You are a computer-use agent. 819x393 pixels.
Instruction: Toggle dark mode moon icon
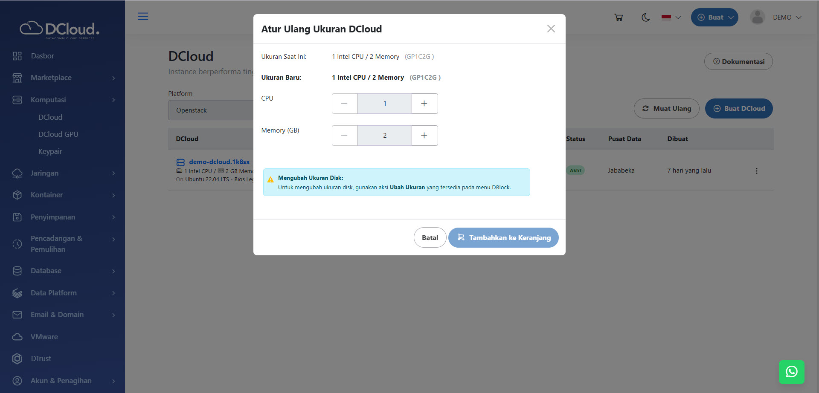pos(645,17)
